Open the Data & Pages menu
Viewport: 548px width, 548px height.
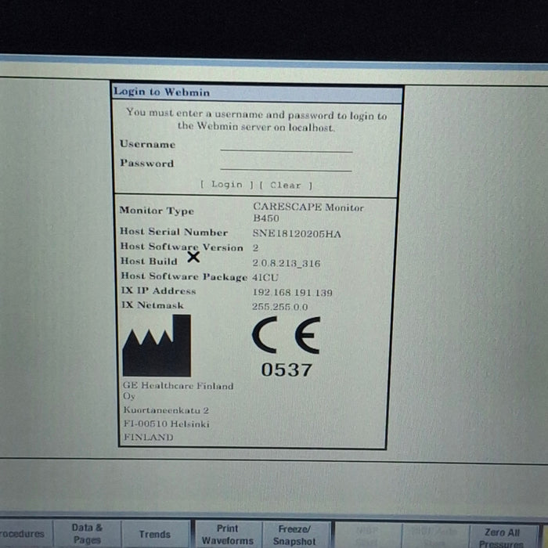point(87,534)
